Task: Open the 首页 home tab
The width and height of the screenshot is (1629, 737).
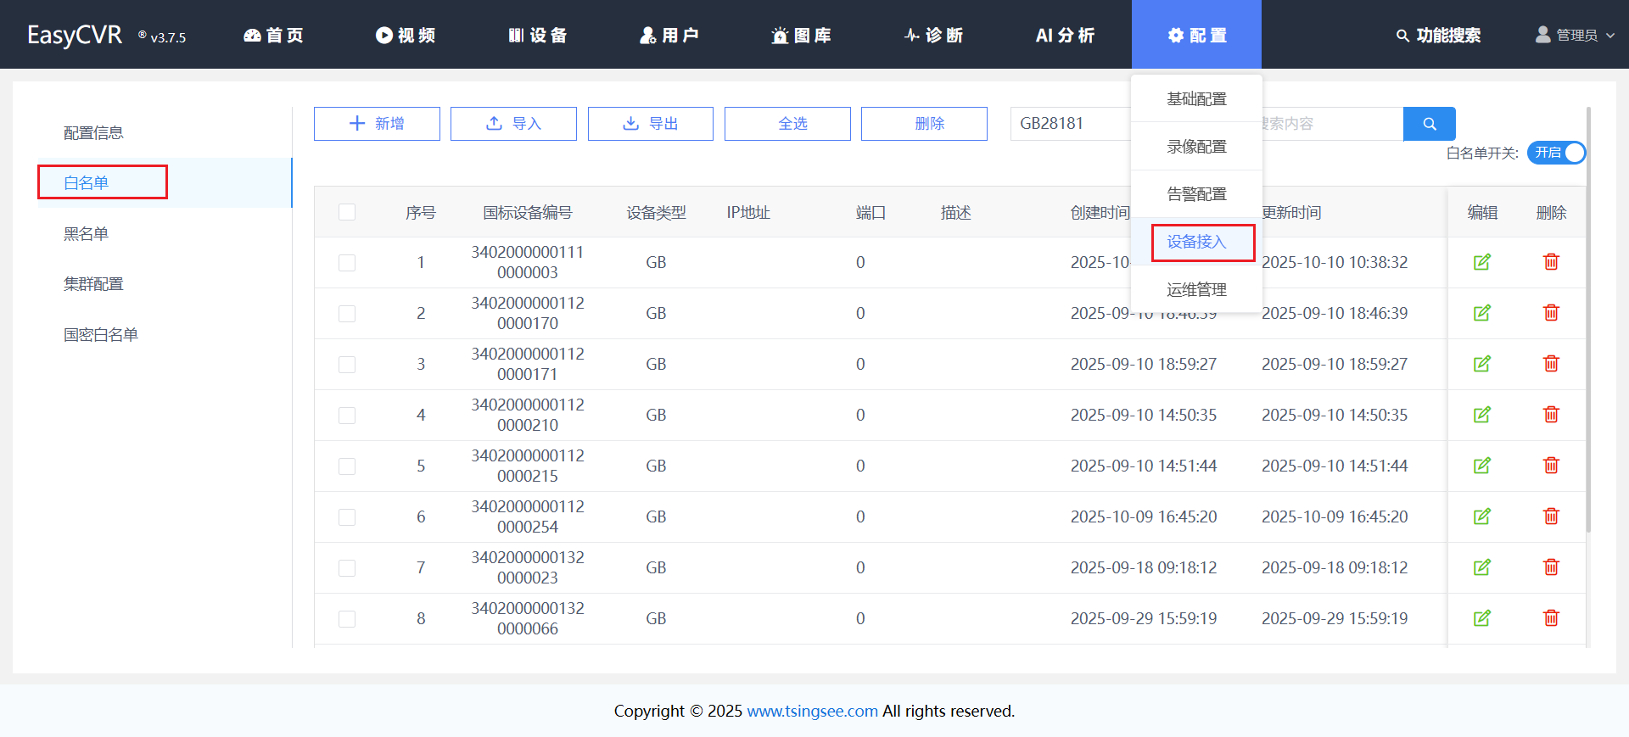Action: click(273, 35)
